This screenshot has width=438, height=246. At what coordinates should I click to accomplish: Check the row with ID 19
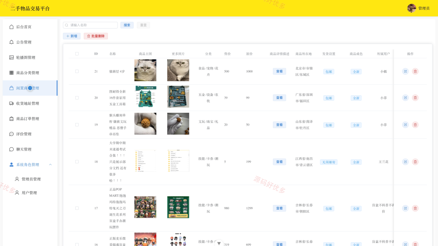(77, 125)
